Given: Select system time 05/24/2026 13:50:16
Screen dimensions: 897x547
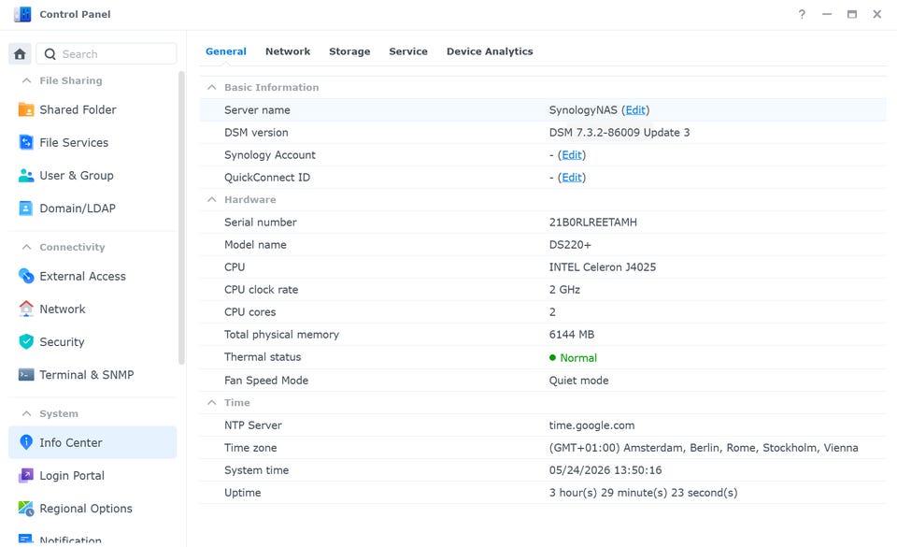Looking at the screenshot, I should point(605,470).
